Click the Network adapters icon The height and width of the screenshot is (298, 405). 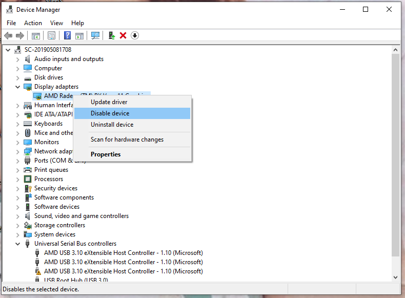click(28, 151)
